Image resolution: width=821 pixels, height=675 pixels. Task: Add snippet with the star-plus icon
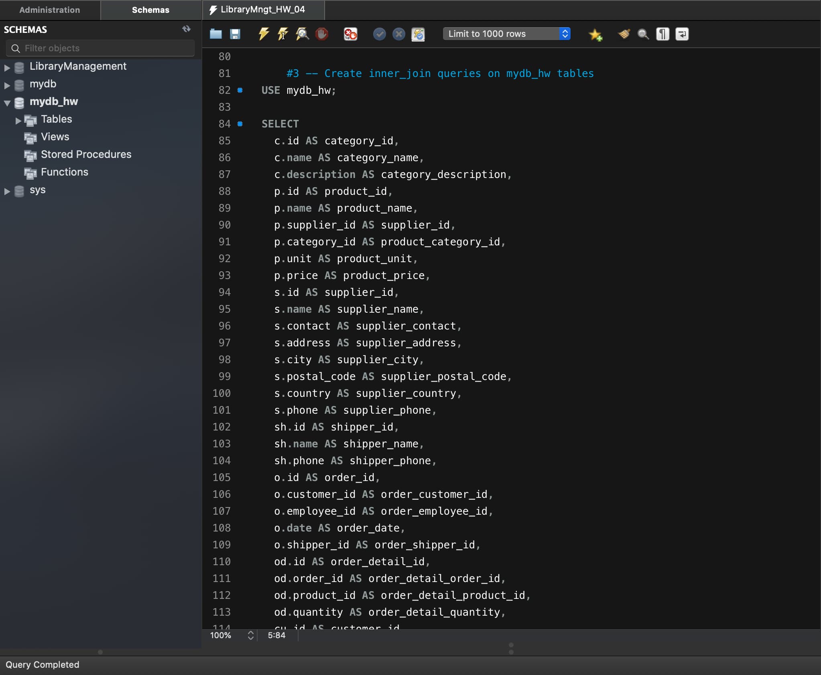point(595,34)
